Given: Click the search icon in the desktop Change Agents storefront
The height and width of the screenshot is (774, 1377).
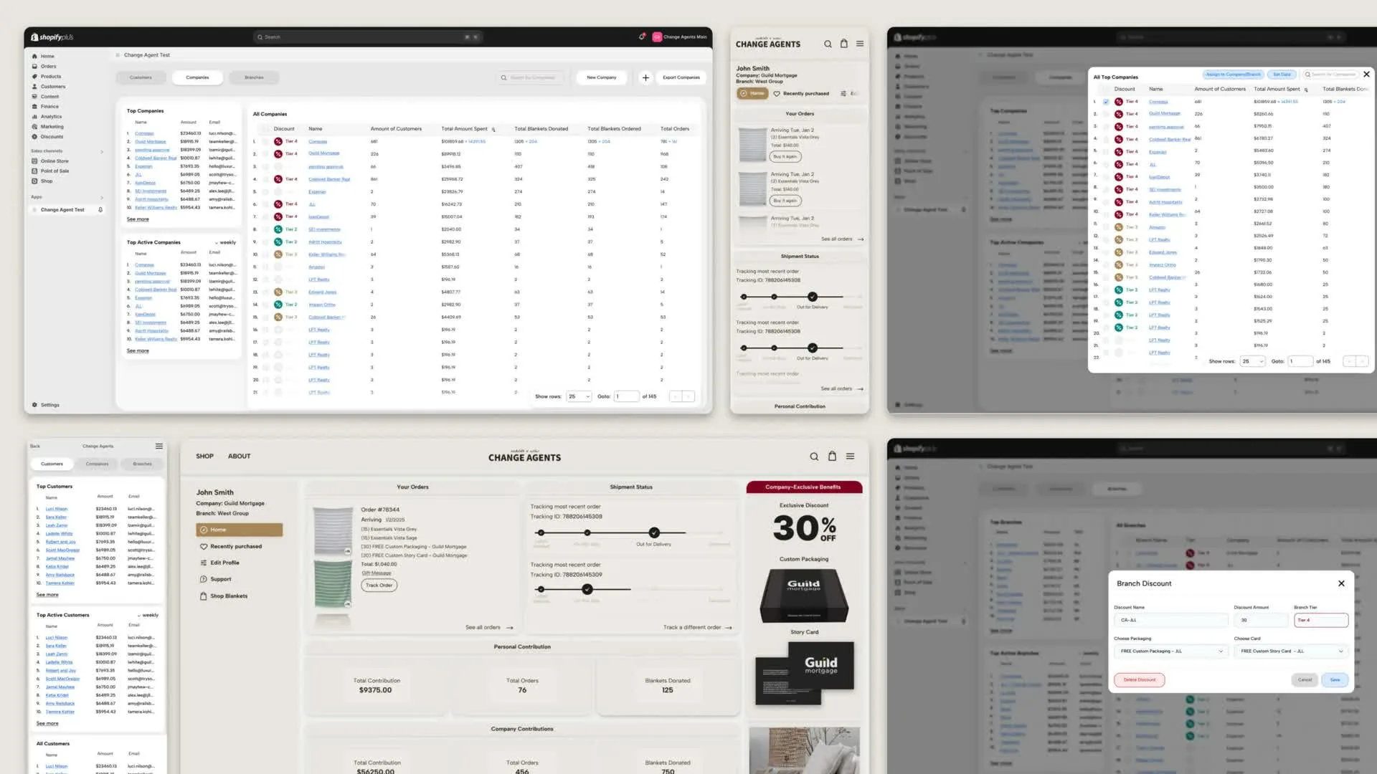Looking at the screenshot, I should click(x=814, y=457).
